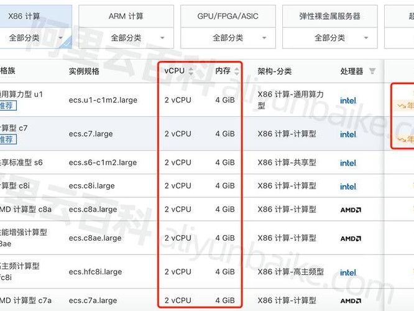Expand 全部分类 dropdown under GPU/FPGA/ASIC
The image size is (414, 311).
[x=228, y=38]
